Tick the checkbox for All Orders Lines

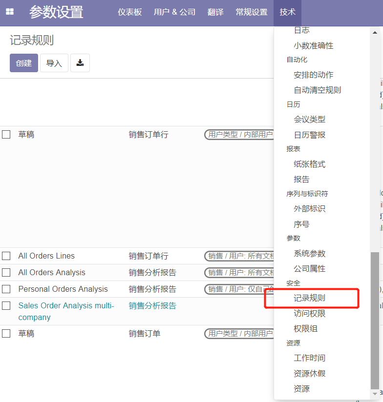[6, 256]
